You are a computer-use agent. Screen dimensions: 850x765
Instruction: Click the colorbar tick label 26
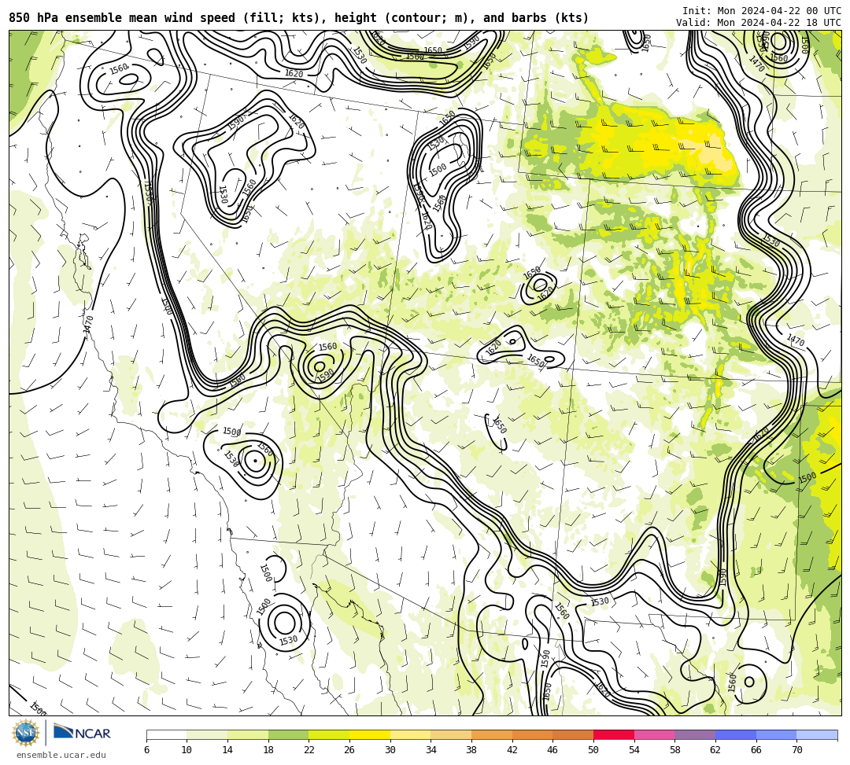coord(349,750)
